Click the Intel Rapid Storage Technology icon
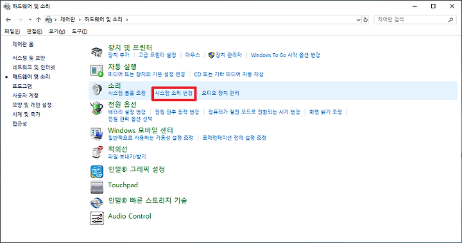 click(x=97, y=203)
